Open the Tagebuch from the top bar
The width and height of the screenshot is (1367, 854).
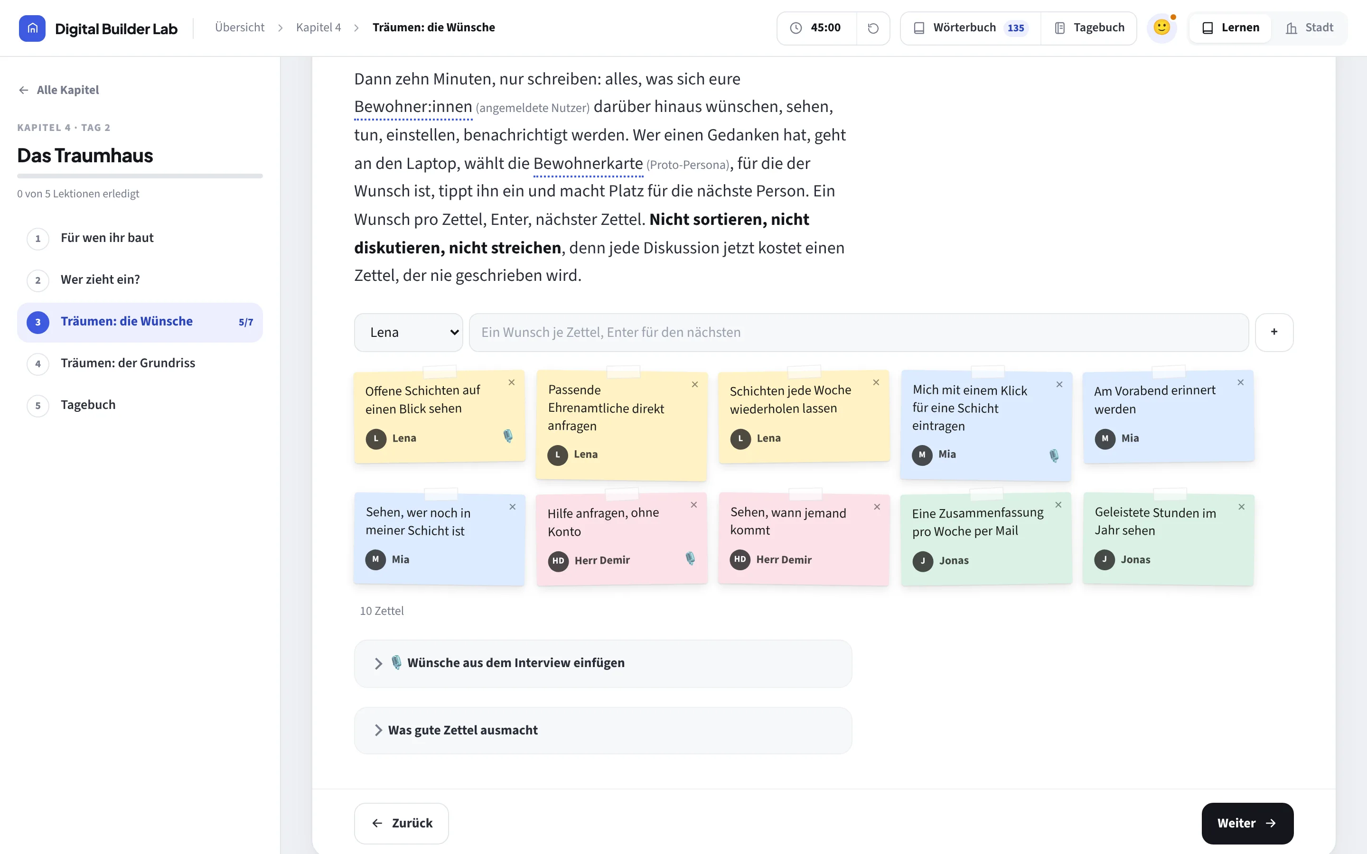1089,28
